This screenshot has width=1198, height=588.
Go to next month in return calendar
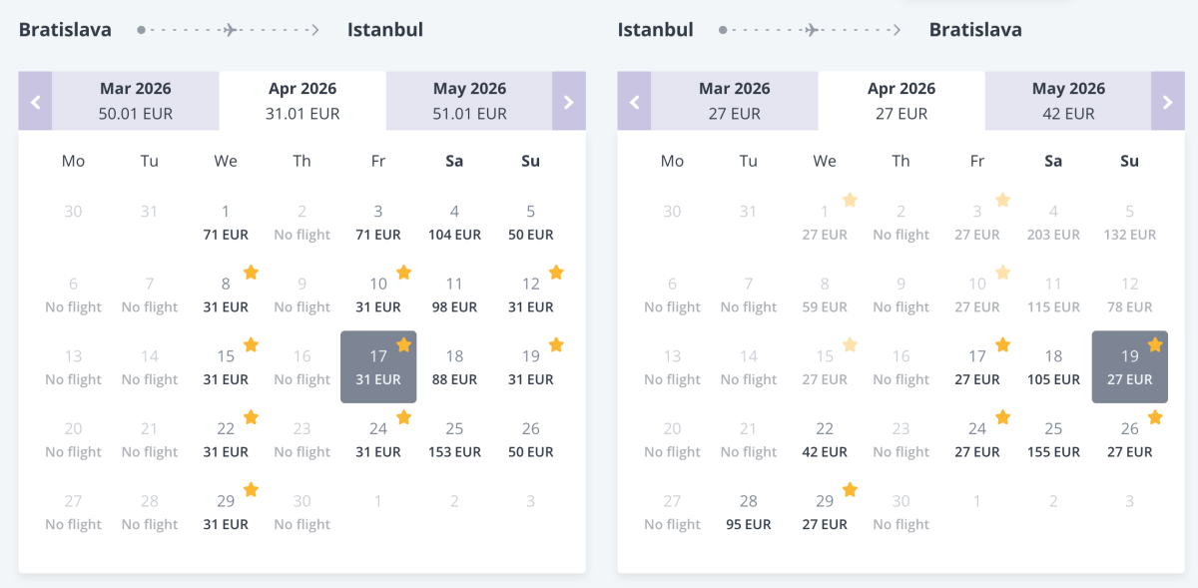1168,101
